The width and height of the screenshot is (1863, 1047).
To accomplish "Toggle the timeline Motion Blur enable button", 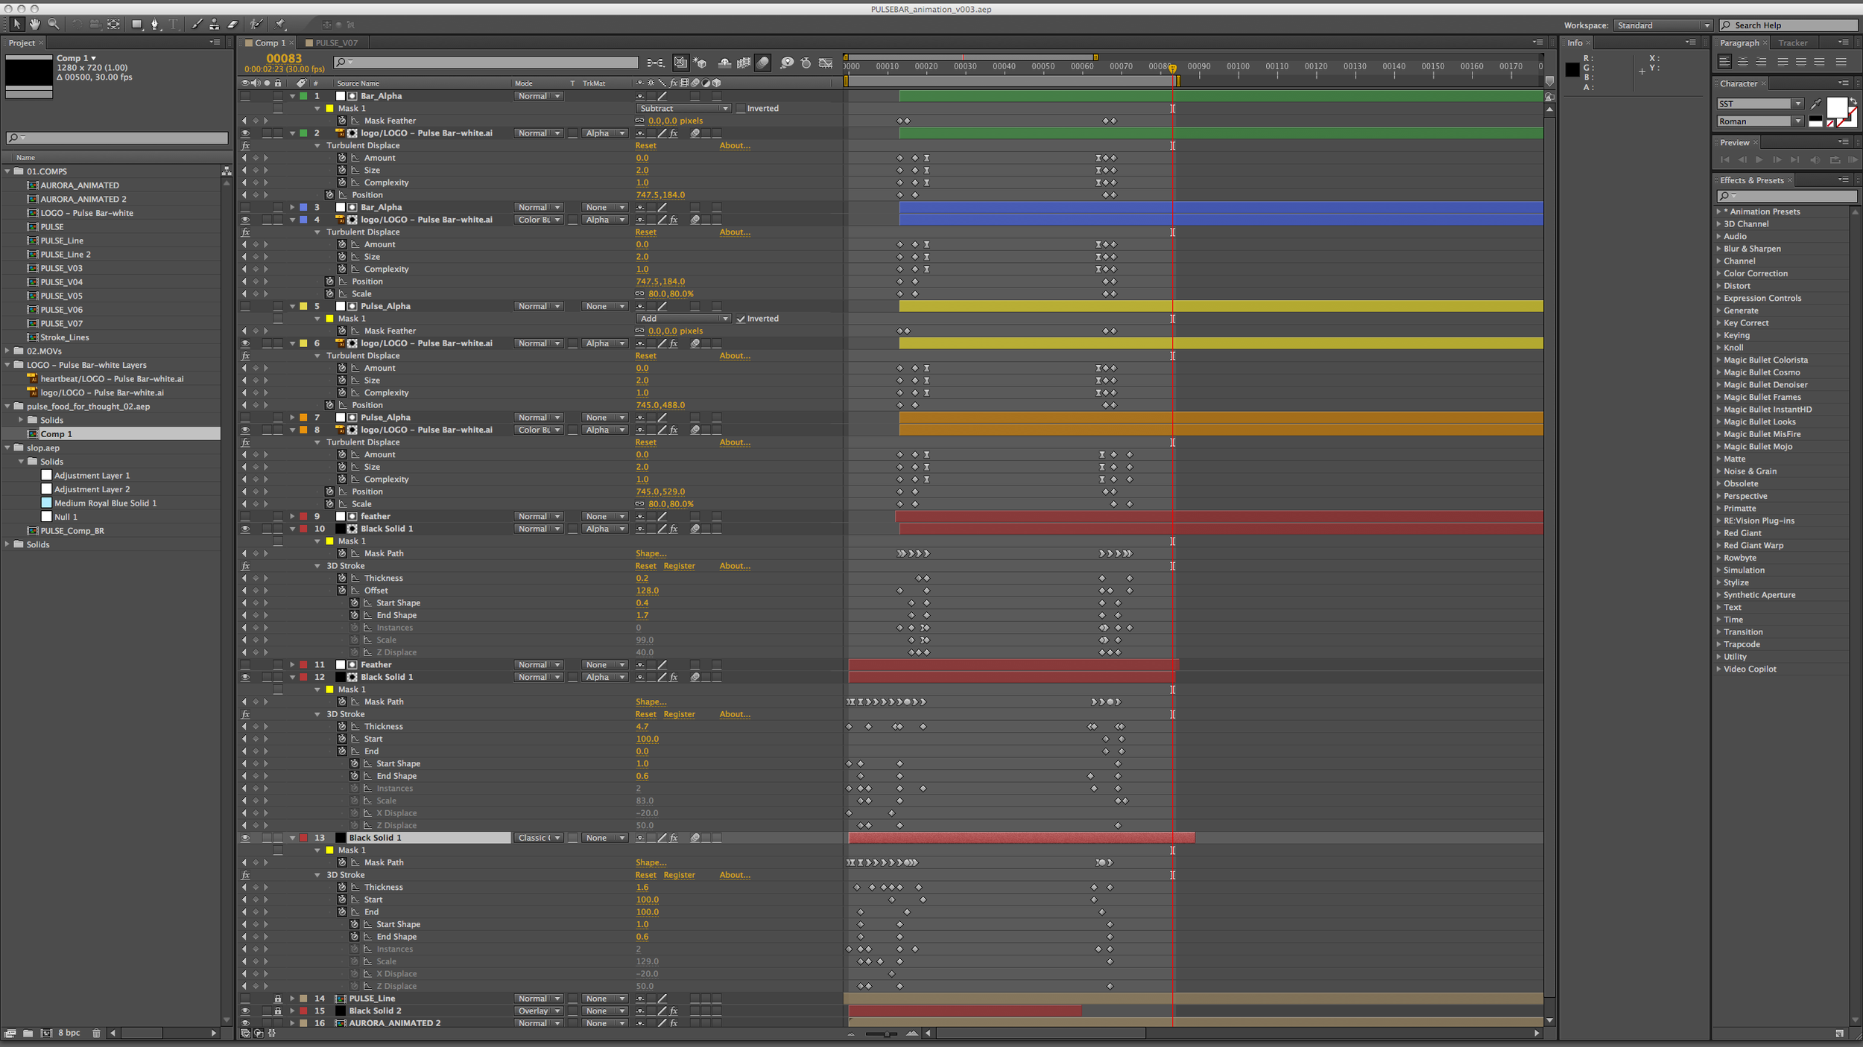I will 762,63.
